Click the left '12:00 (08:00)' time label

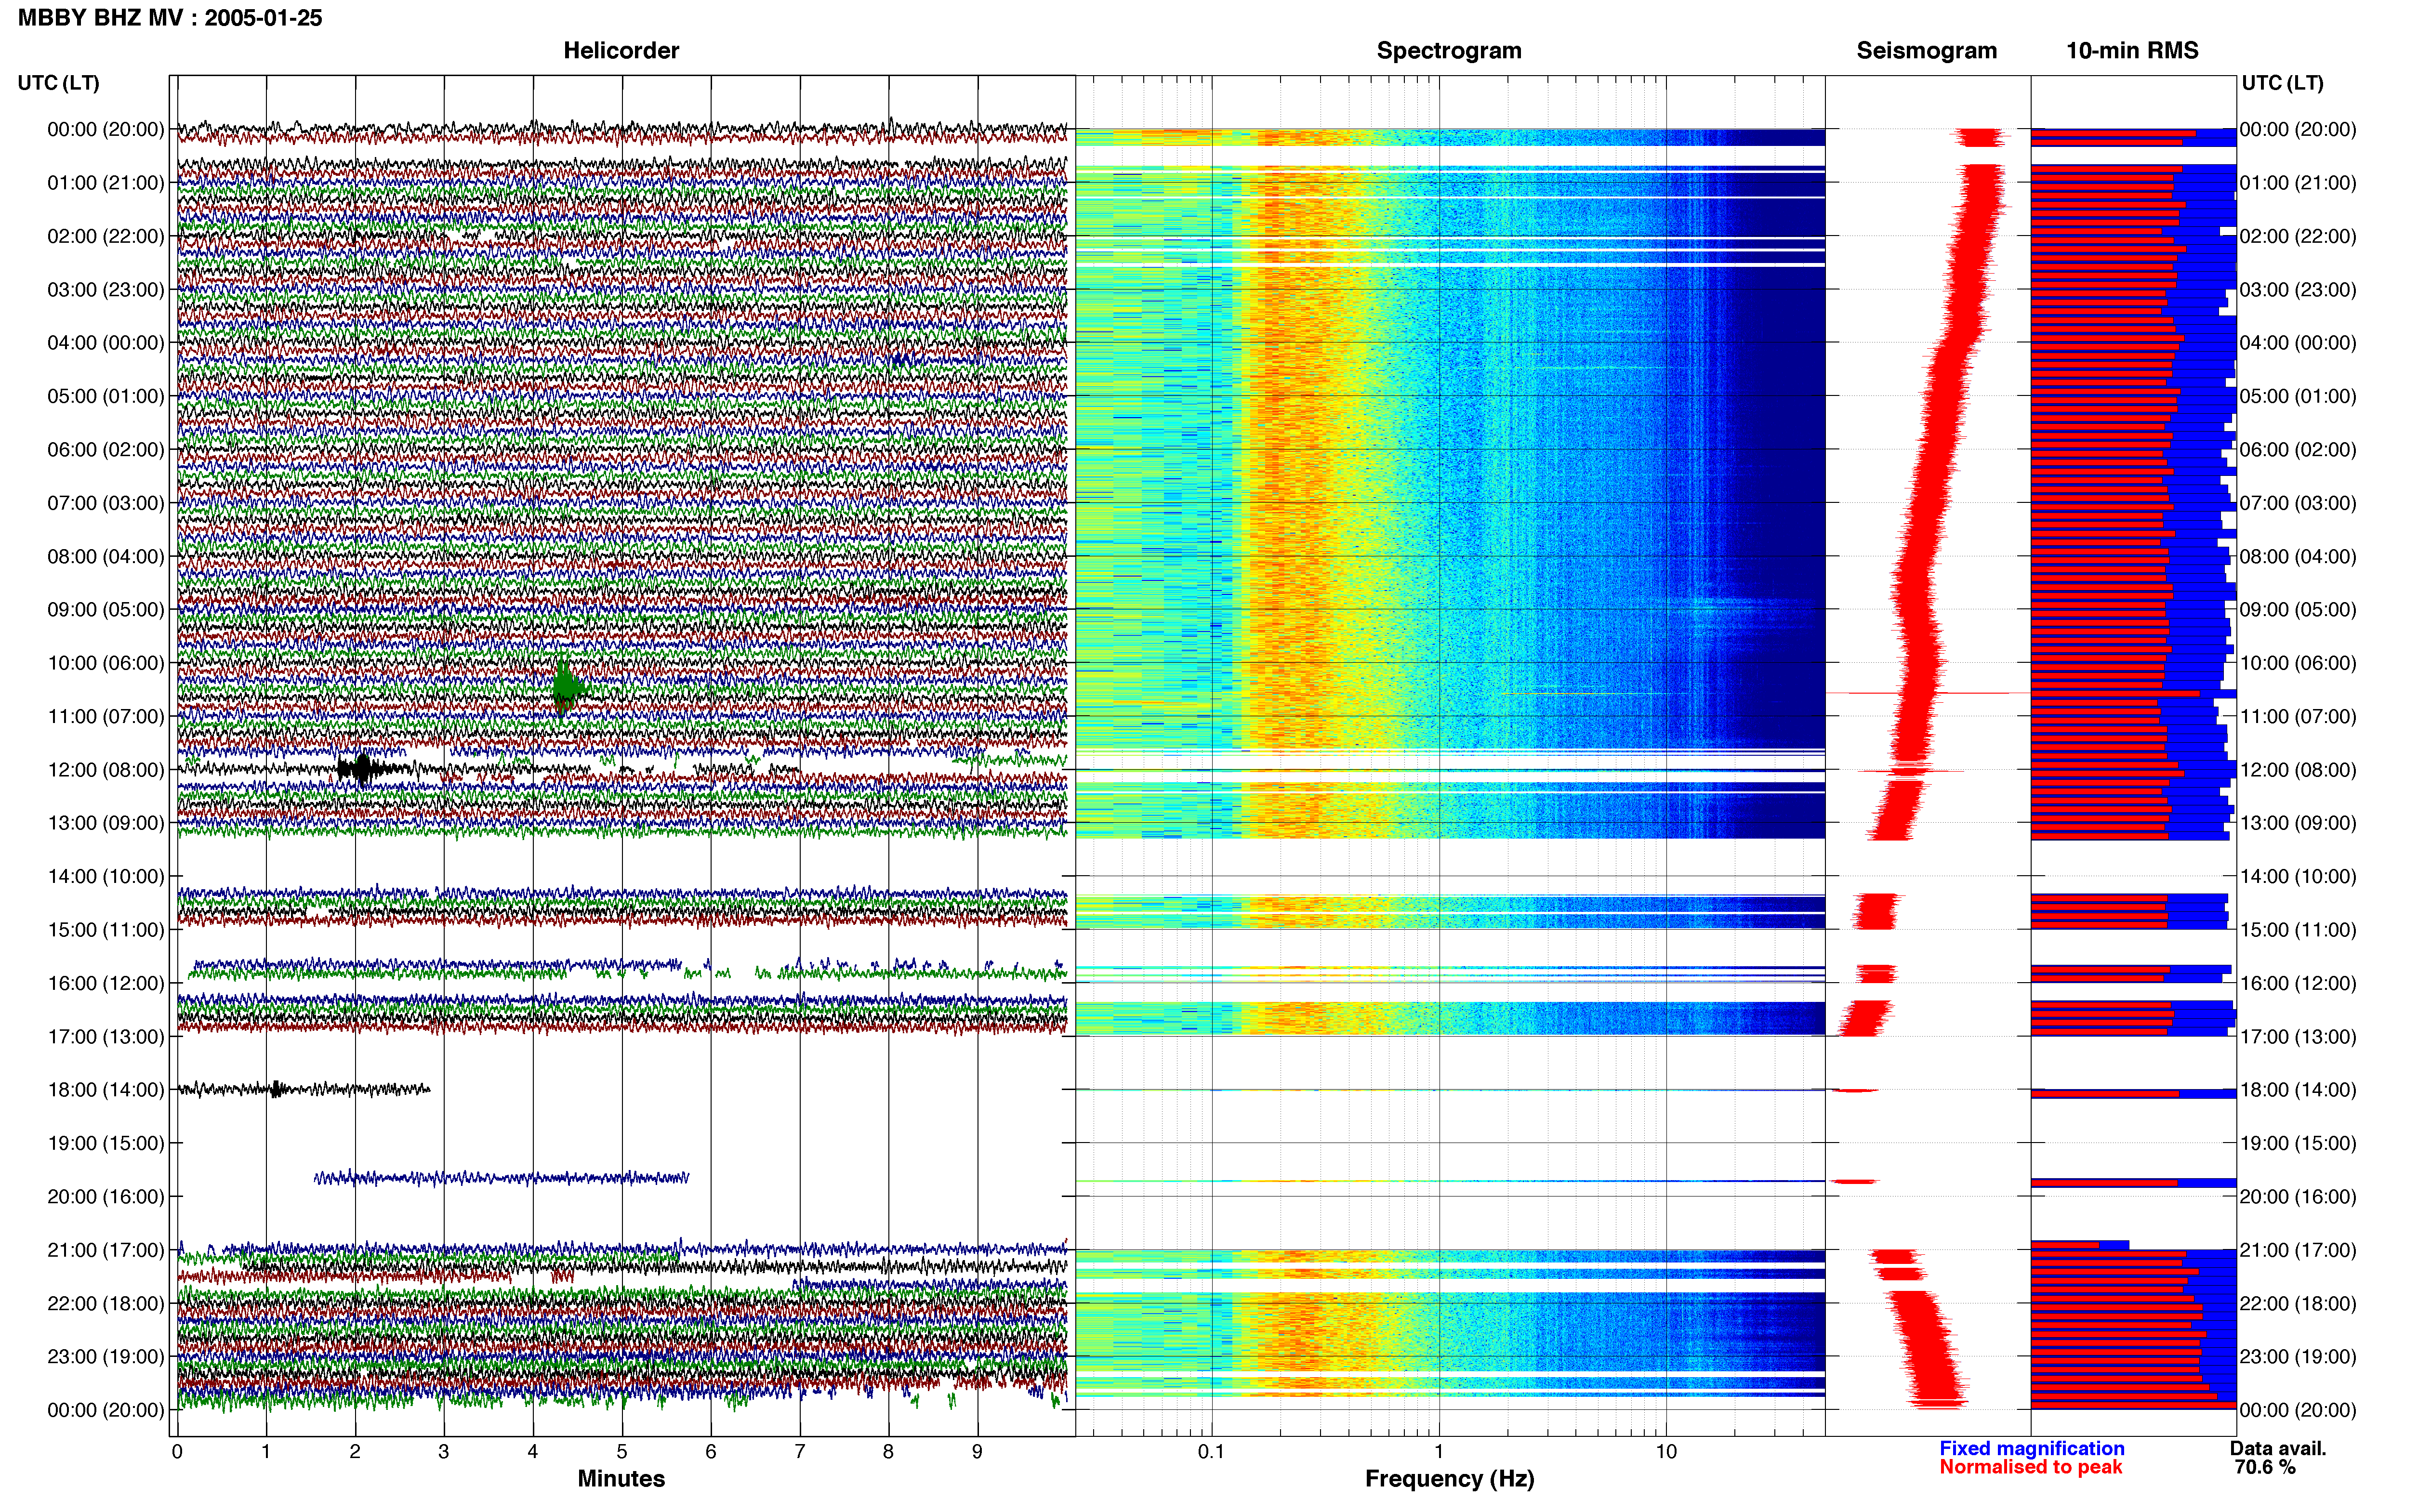coord(106,770)
